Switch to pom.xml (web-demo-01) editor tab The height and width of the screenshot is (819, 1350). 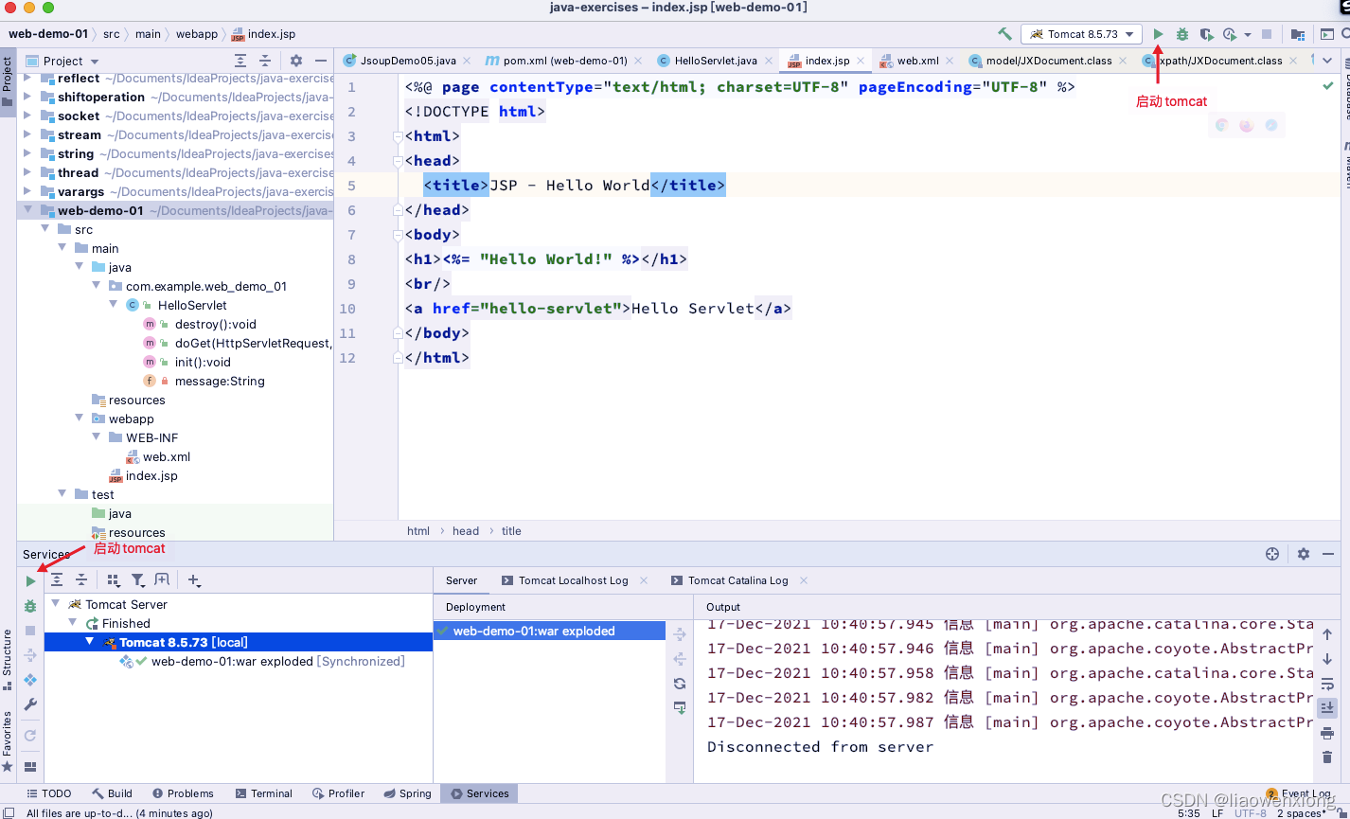pos(564,61)
